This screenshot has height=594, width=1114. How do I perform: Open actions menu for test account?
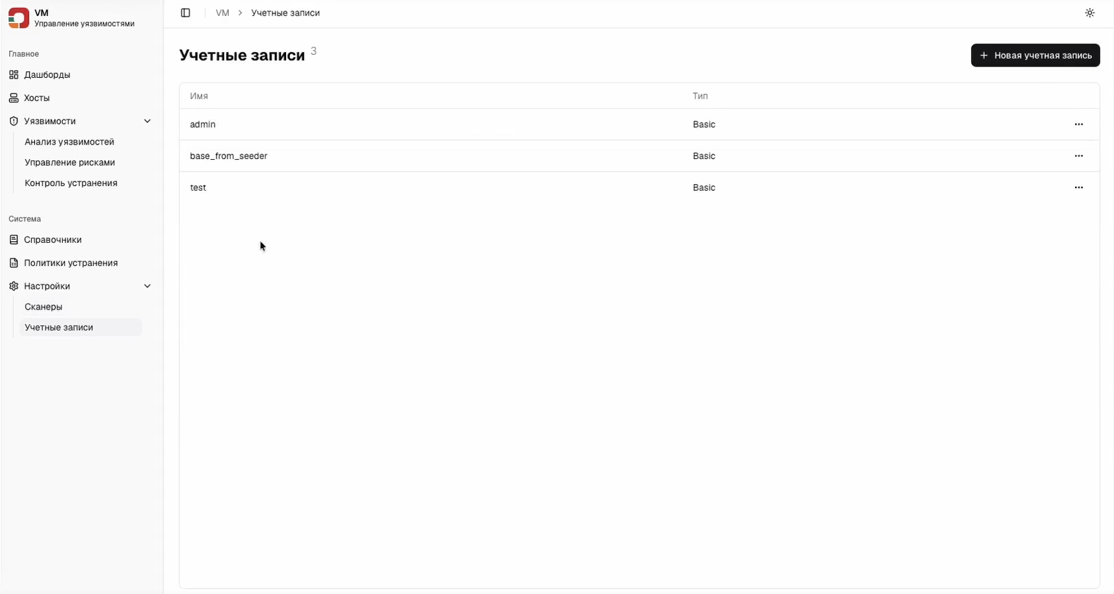point(1078,188)
